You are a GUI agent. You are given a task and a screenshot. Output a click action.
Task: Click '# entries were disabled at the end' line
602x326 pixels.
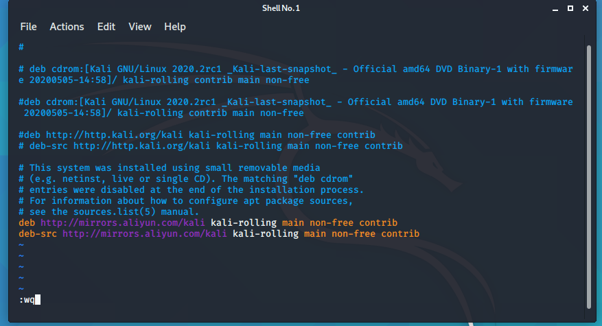click(192, 189)
